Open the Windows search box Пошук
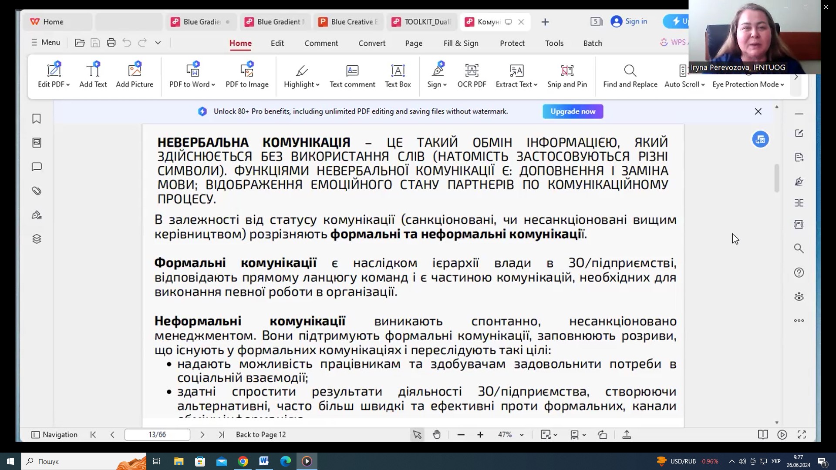The height and width of the screenshot is (470, 836). pyautogui.click(x=83, y=461)
